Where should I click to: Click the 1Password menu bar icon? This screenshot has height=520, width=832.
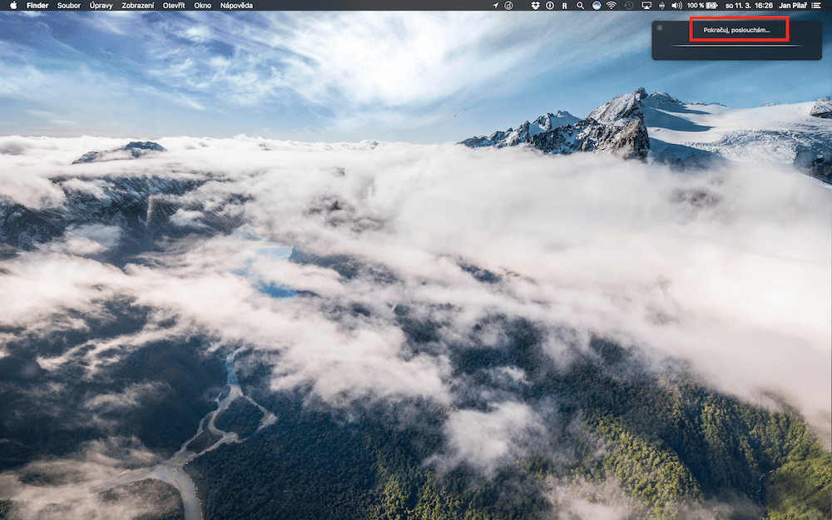549,5
